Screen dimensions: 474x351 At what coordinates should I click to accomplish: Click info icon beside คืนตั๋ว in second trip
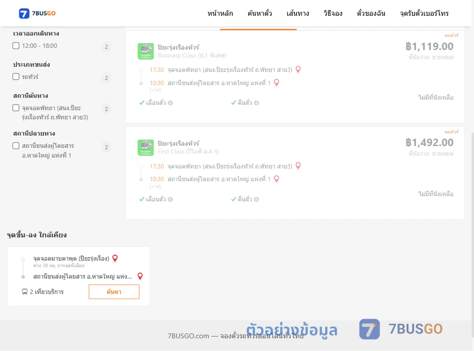pyautogui.click(x=256, y=199)
